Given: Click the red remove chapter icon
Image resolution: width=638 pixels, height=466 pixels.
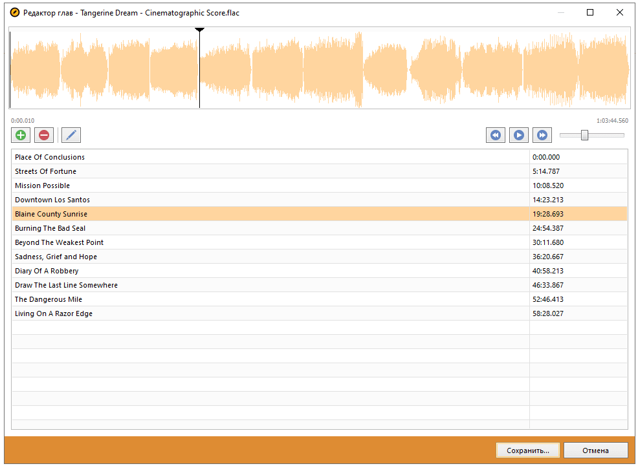Looking at the screenshot, I should point(44,135).
